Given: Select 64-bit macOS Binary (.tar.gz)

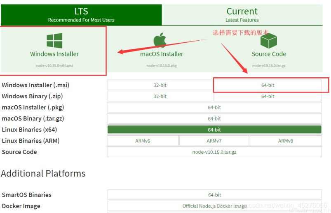Looking at the screenshot, I should tap(214, 118).
